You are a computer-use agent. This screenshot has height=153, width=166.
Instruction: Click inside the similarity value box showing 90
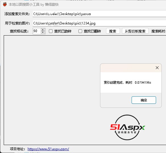pos(37,31)
